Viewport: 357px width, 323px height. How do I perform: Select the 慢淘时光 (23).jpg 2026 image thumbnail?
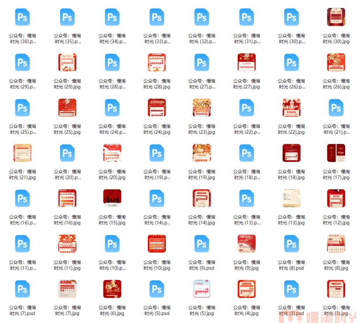(x=202, y=108)
